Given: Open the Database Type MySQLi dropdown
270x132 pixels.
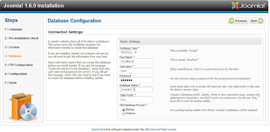Looking at the screenshot, I should point(129,52).
